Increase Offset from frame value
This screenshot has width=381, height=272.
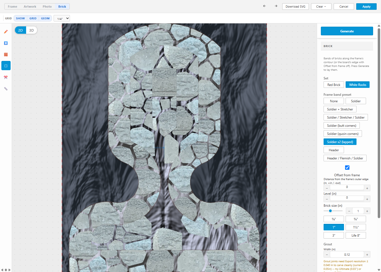[367, 188]
